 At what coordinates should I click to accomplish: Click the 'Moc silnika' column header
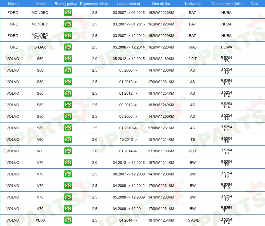(161, 4)
